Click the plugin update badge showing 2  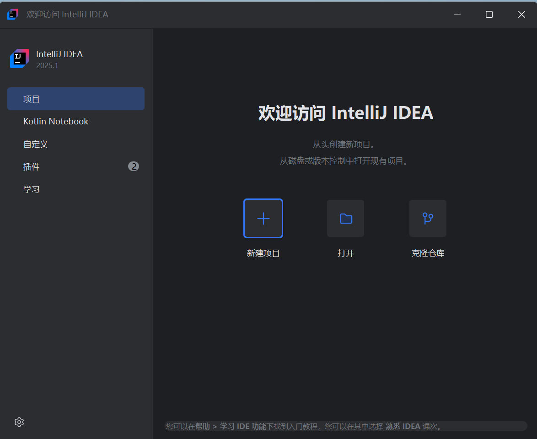pos(134,166)
